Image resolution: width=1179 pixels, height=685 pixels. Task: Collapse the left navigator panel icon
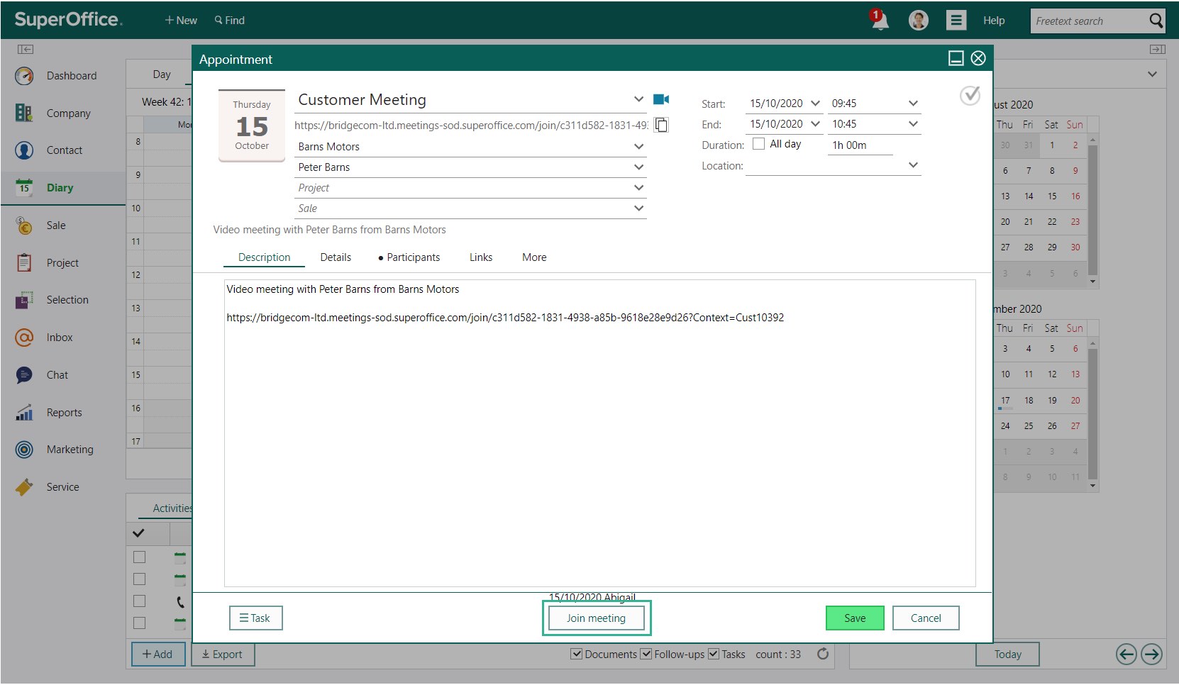[x=26, y=49]
